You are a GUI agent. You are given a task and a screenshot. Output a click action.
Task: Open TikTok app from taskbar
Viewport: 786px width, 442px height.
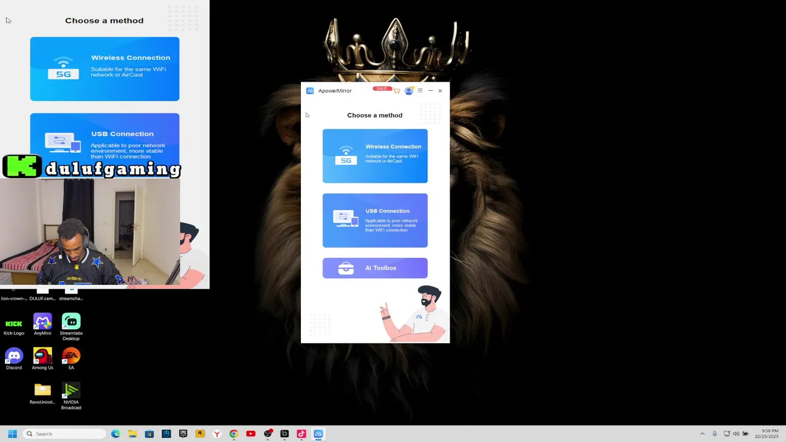302,434
